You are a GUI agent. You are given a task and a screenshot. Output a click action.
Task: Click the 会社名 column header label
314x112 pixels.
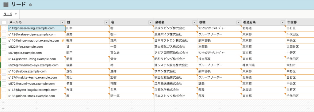coord(160,22)
